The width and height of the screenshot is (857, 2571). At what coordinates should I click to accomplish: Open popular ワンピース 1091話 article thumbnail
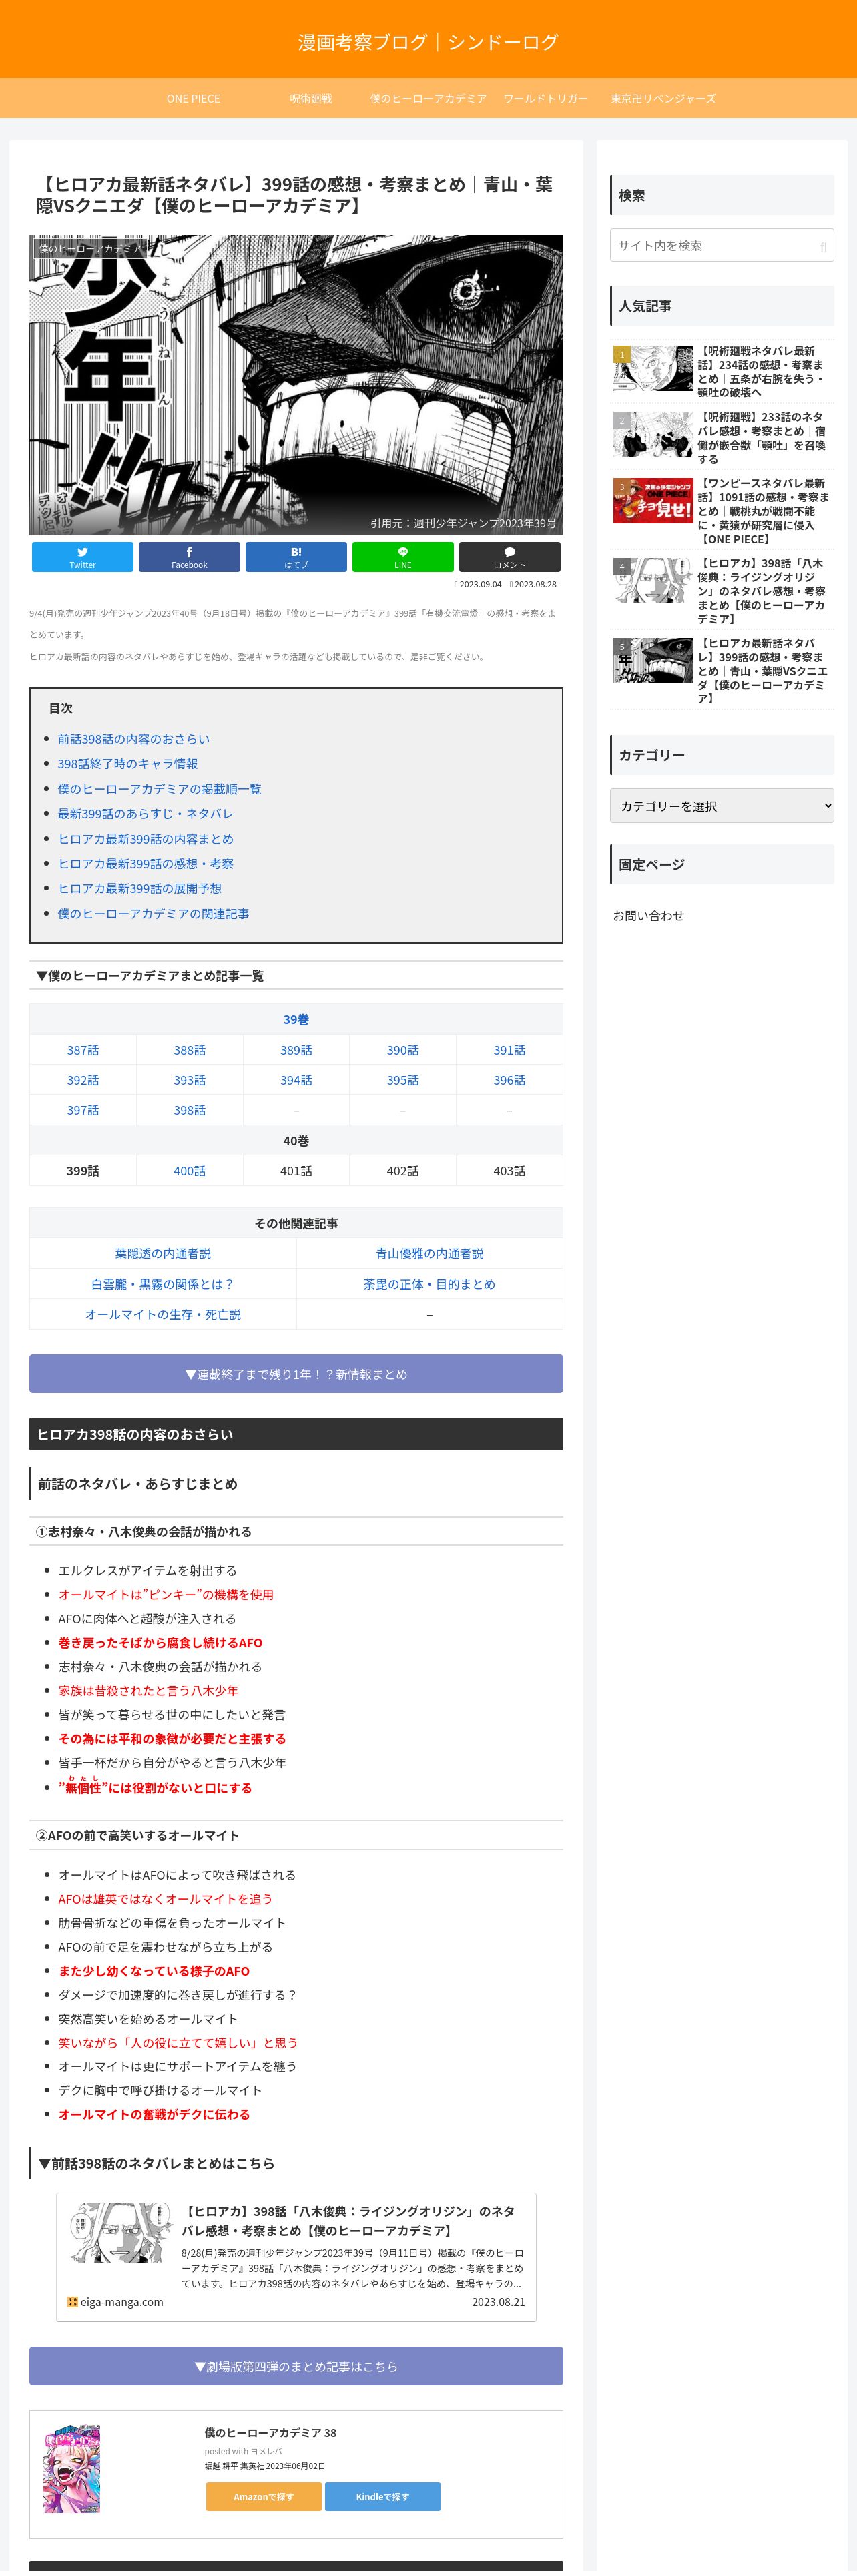click(653, 500)
